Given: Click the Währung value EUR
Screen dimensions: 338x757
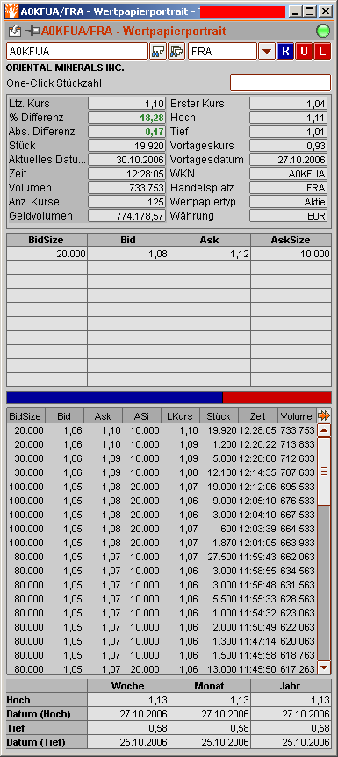Looking at the screenshot, I should (288, 216).
